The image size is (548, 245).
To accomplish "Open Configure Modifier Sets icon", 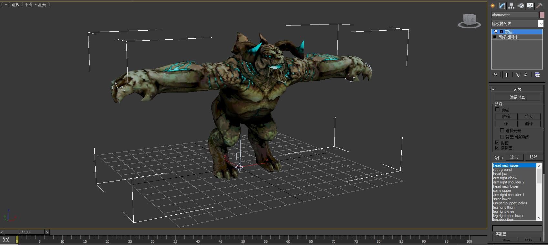I will (537, 75).
